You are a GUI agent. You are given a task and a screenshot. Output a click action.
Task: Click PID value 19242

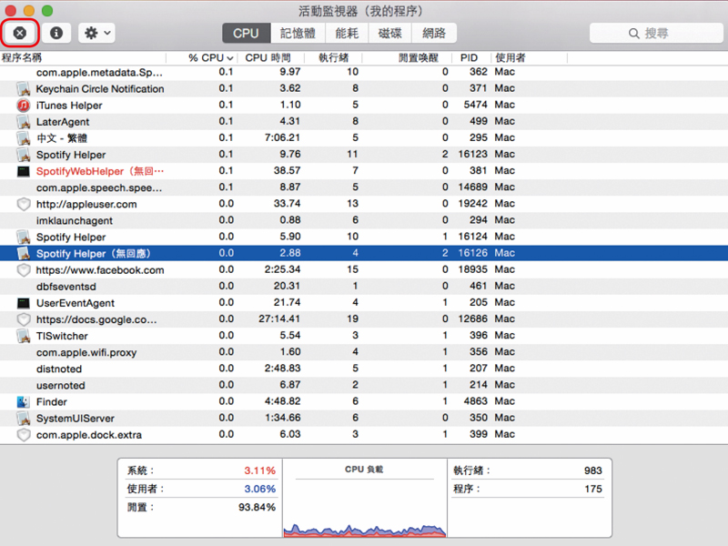[x=472, y=203]
